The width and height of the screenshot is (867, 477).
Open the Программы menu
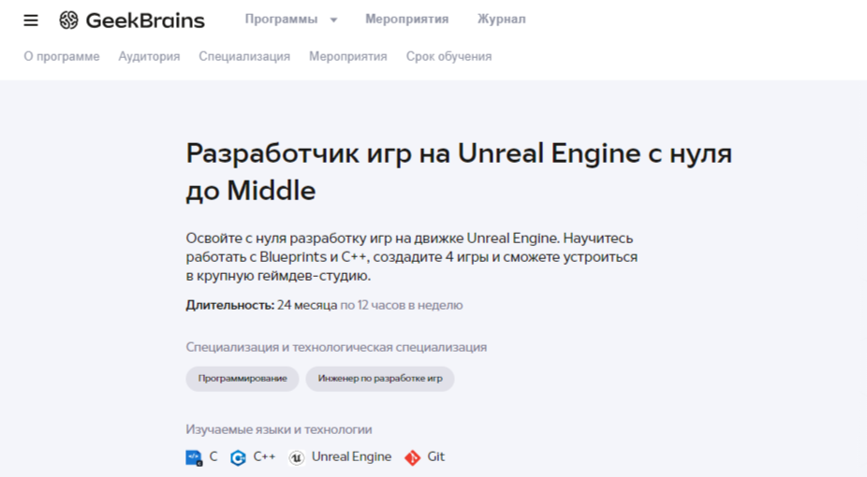(x=282, y=20)
